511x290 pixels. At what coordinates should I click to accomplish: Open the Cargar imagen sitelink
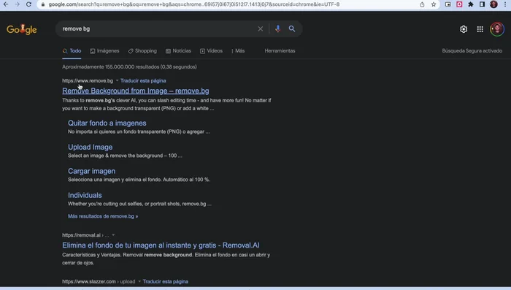click(x=91, y=171)
